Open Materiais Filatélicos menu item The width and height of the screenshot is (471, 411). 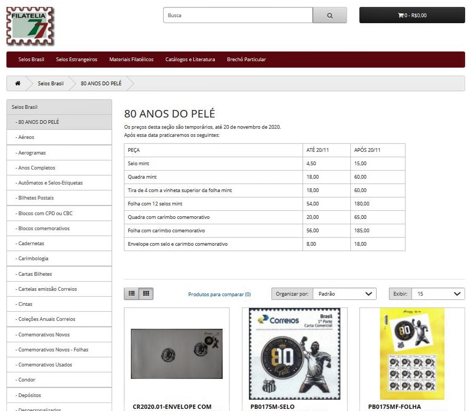[x=131, y=60]
